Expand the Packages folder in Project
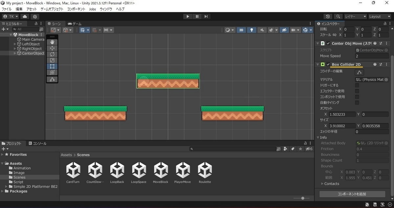Viewport: 394px width, 208px height. pyautogui.click(x=3, y=191)
